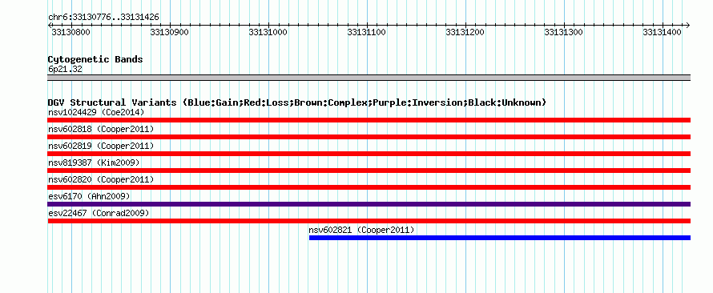
Task: Click ruler position 33131300
Action: click(564, 32)
